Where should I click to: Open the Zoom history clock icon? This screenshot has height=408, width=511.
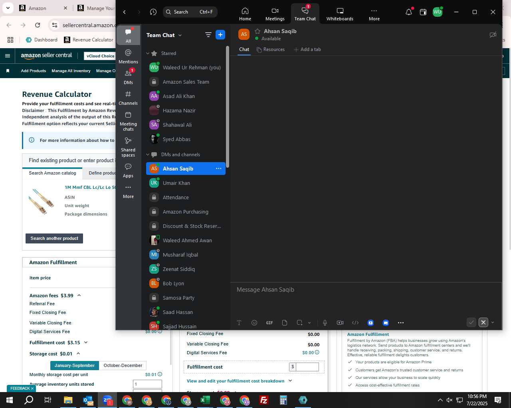153,12
